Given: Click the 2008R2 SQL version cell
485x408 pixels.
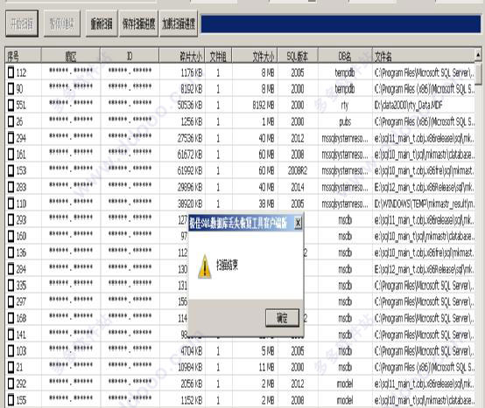Looking at the screenshot, I should [x=298, y=170].
